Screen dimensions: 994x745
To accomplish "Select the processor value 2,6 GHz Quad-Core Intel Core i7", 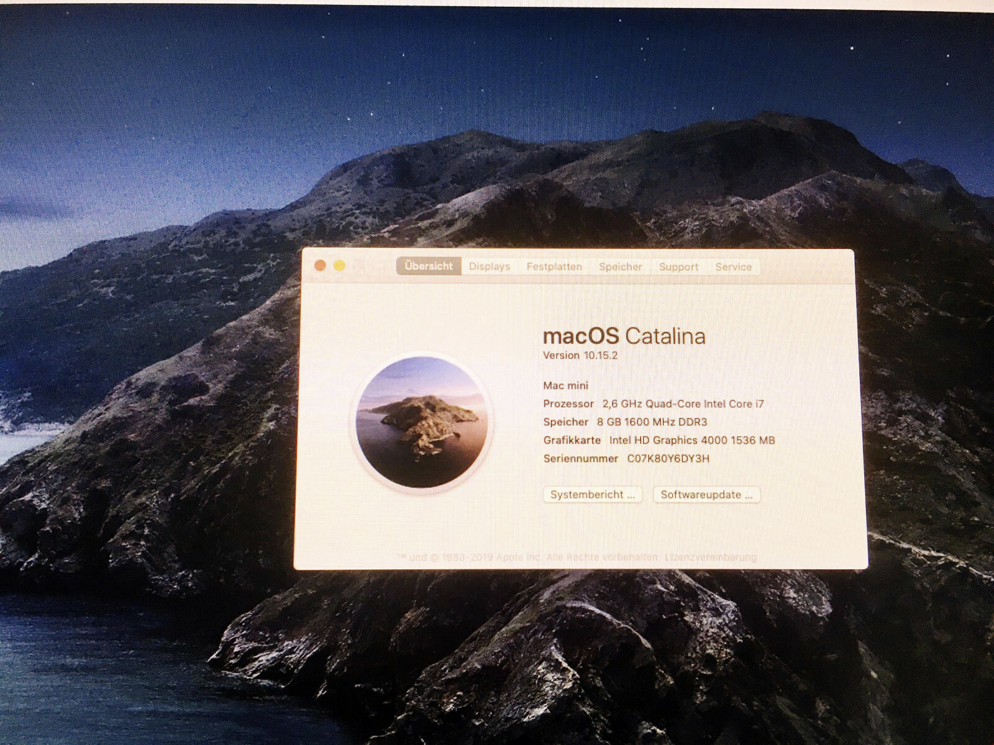I will (683, 404).
